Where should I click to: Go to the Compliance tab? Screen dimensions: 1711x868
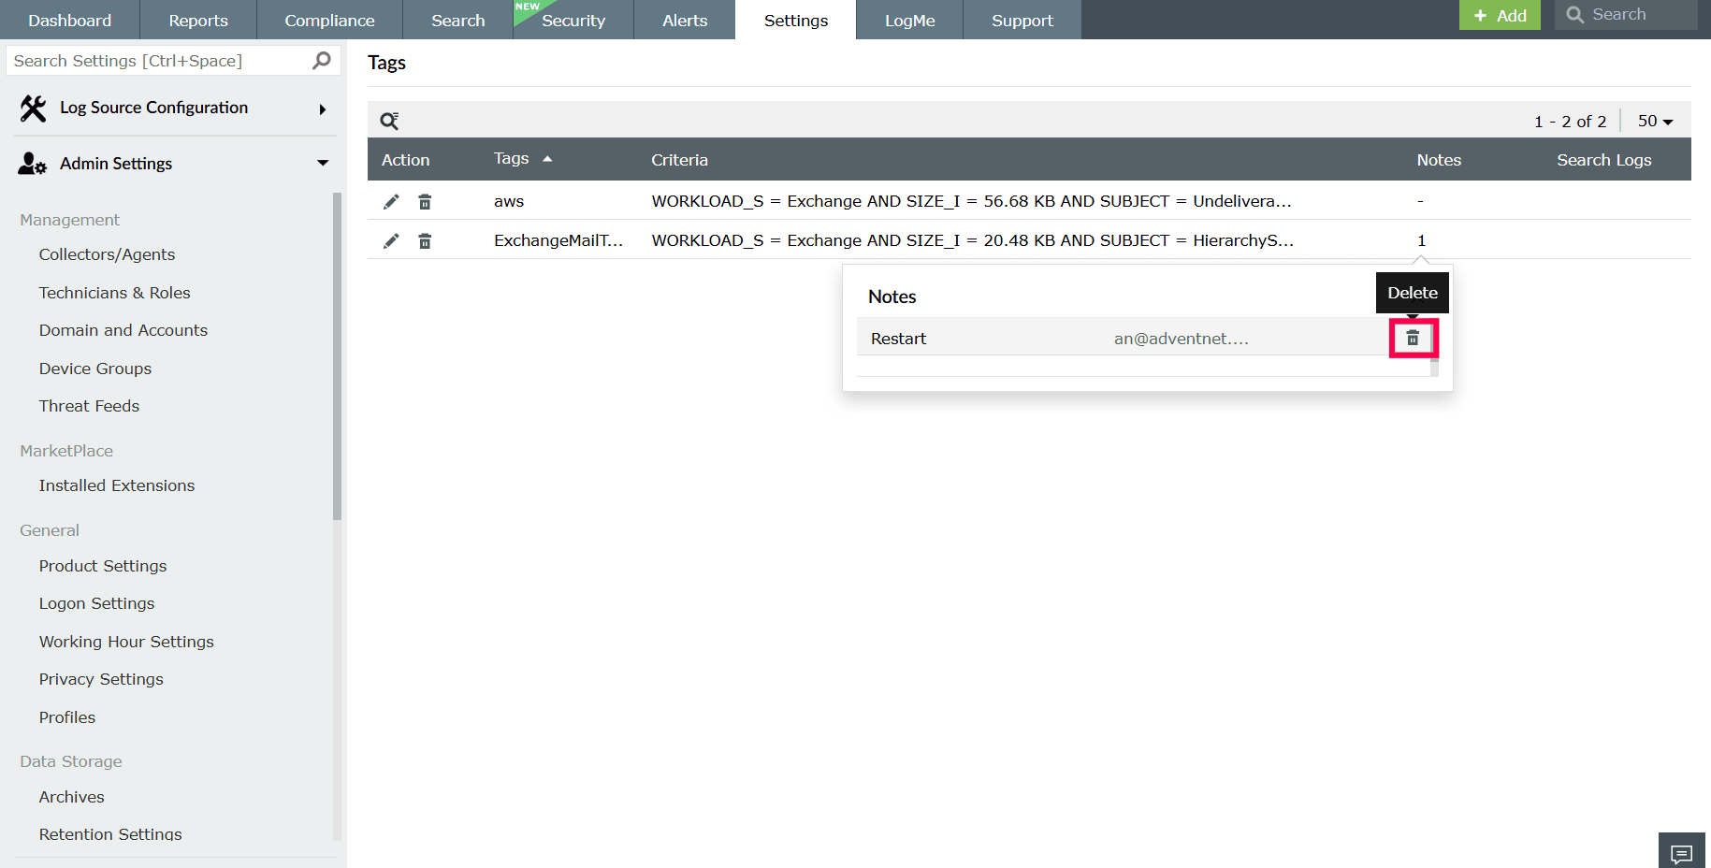click(329, 20)
